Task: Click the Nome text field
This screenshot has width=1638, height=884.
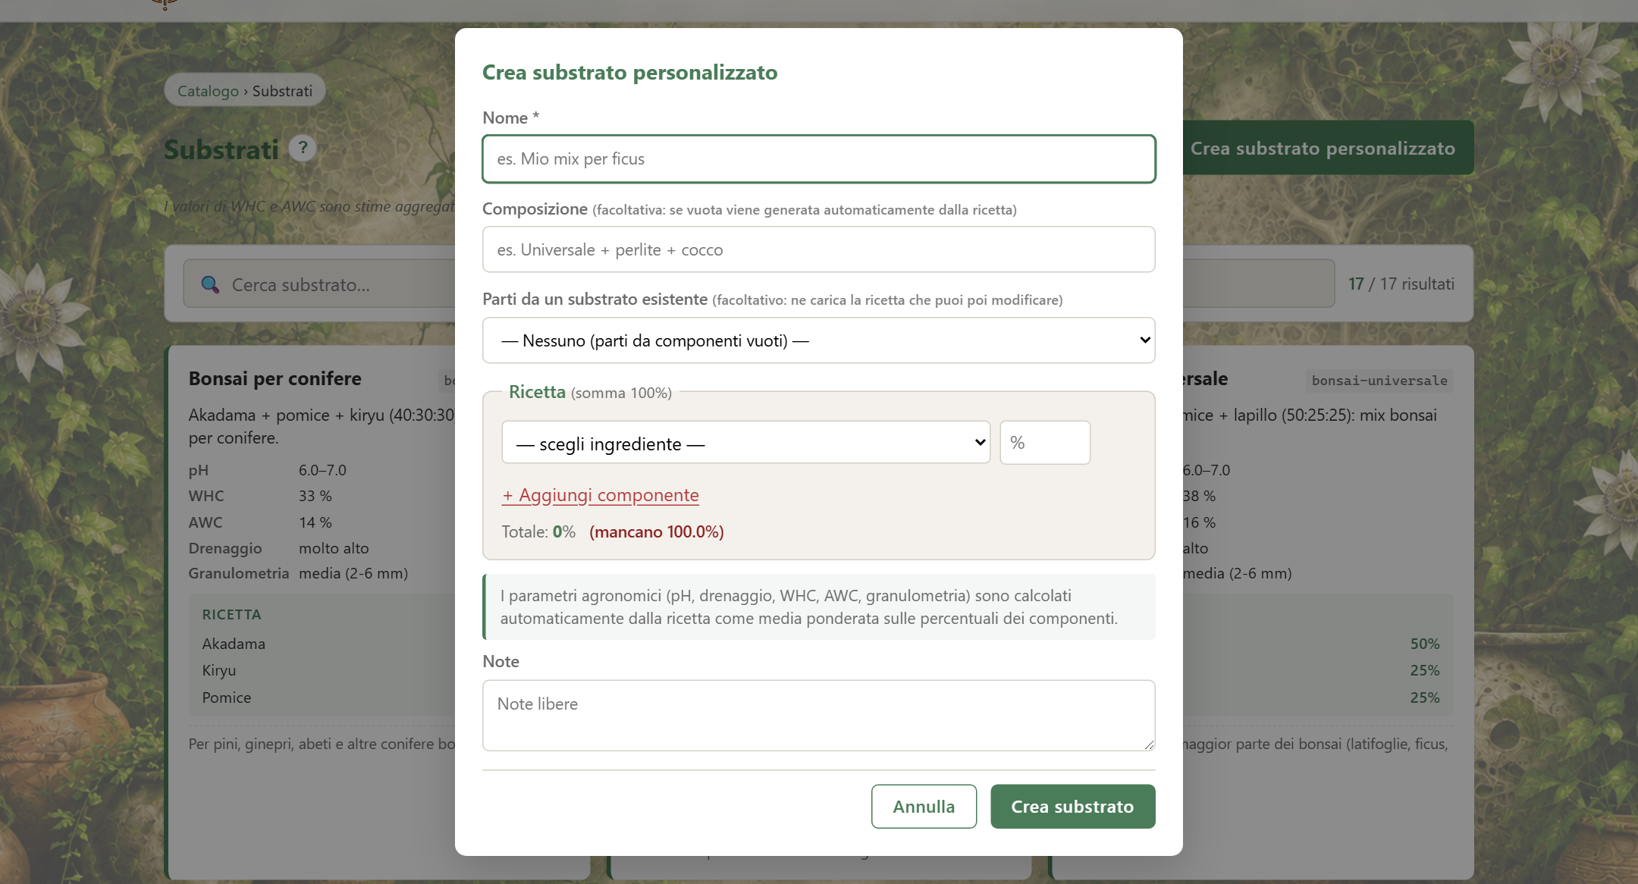Action: tap(818, 159)
